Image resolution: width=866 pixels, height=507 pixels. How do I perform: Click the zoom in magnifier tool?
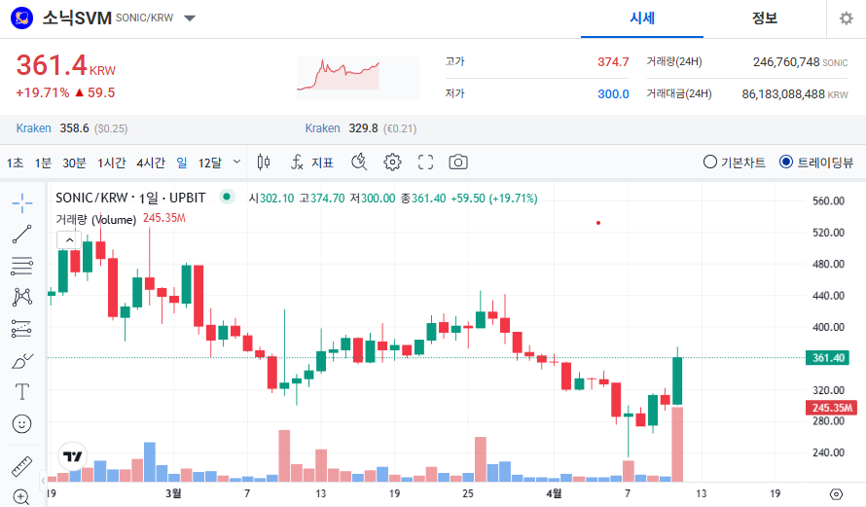pos(21,497)
